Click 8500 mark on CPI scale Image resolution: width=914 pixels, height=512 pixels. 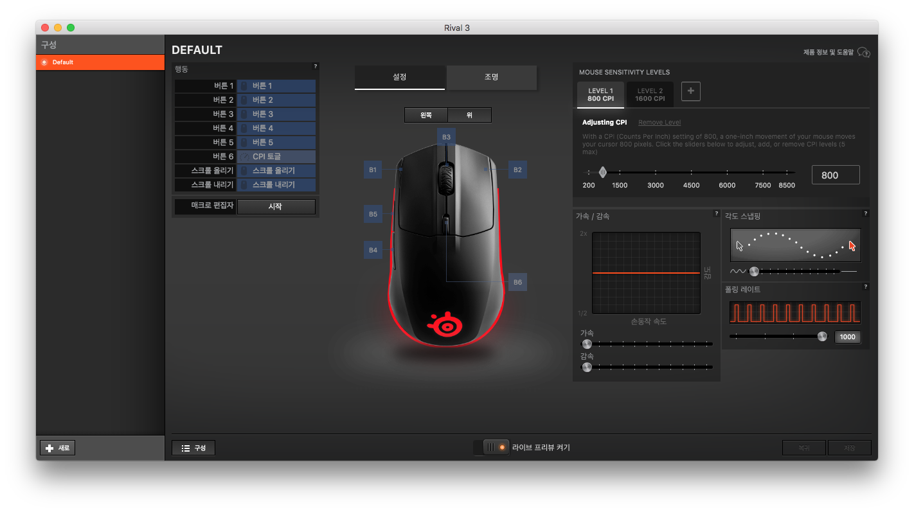pyautogui.click(x=787, y=185)
